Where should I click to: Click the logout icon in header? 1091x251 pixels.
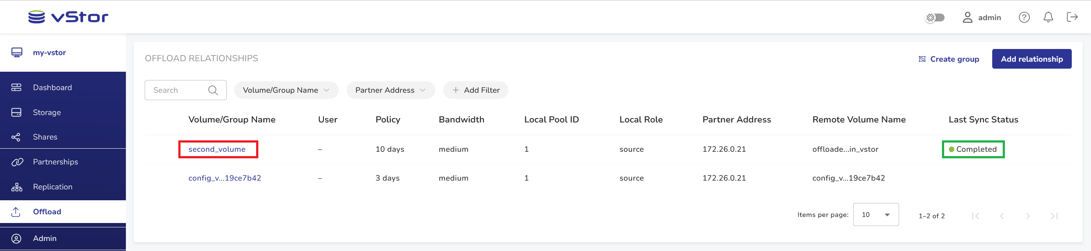[x=1072, y=17]
